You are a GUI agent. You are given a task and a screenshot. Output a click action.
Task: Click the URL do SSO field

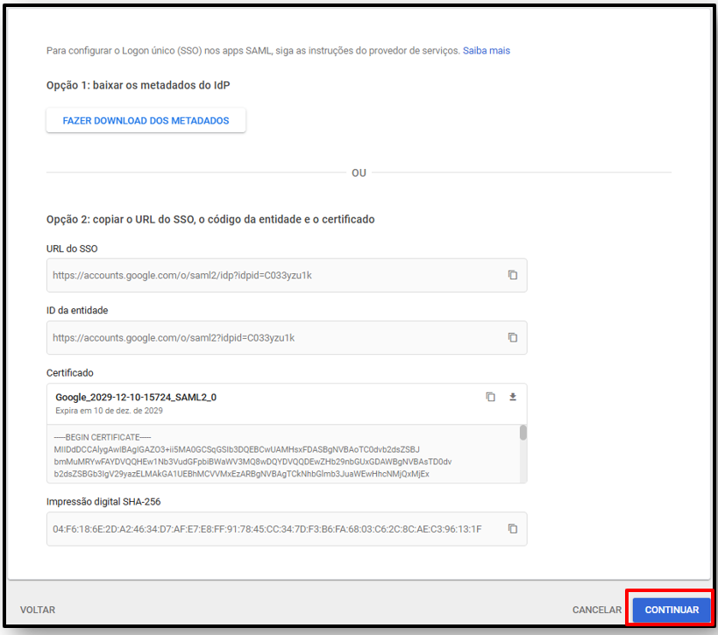click(287, 275)
